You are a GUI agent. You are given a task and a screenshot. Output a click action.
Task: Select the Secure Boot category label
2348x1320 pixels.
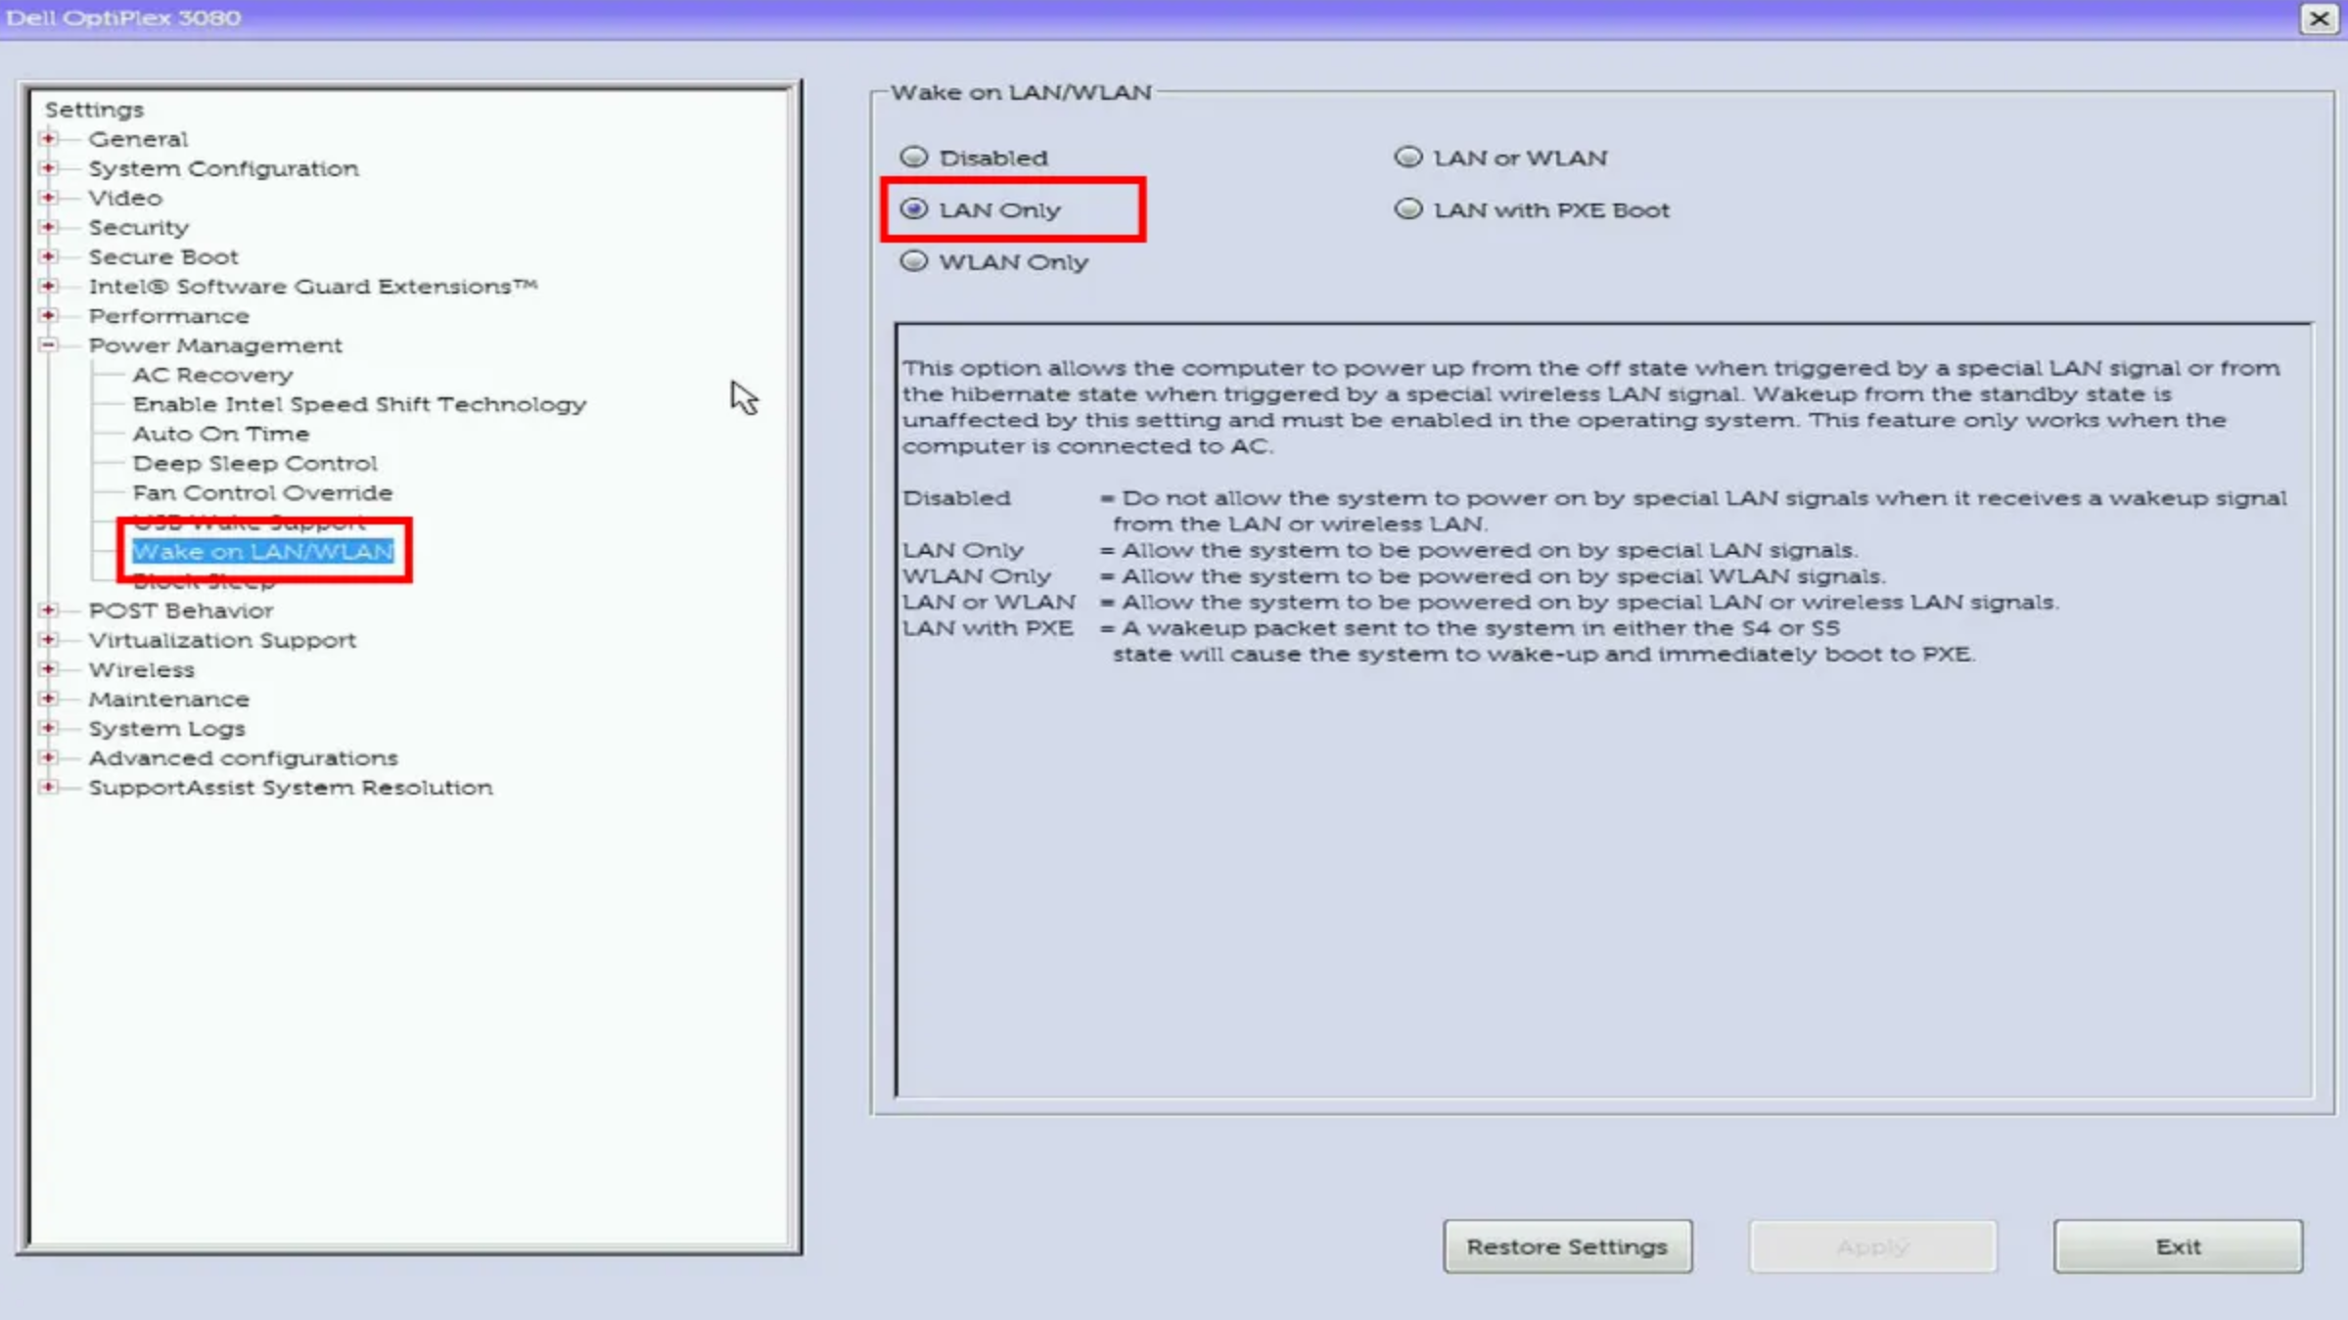click(x=163, y=256)
